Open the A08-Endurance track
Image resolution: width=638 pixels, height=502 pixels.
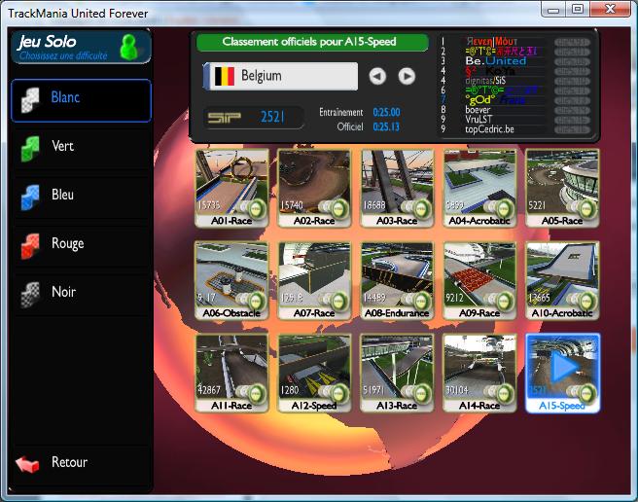tap(397, 280)
